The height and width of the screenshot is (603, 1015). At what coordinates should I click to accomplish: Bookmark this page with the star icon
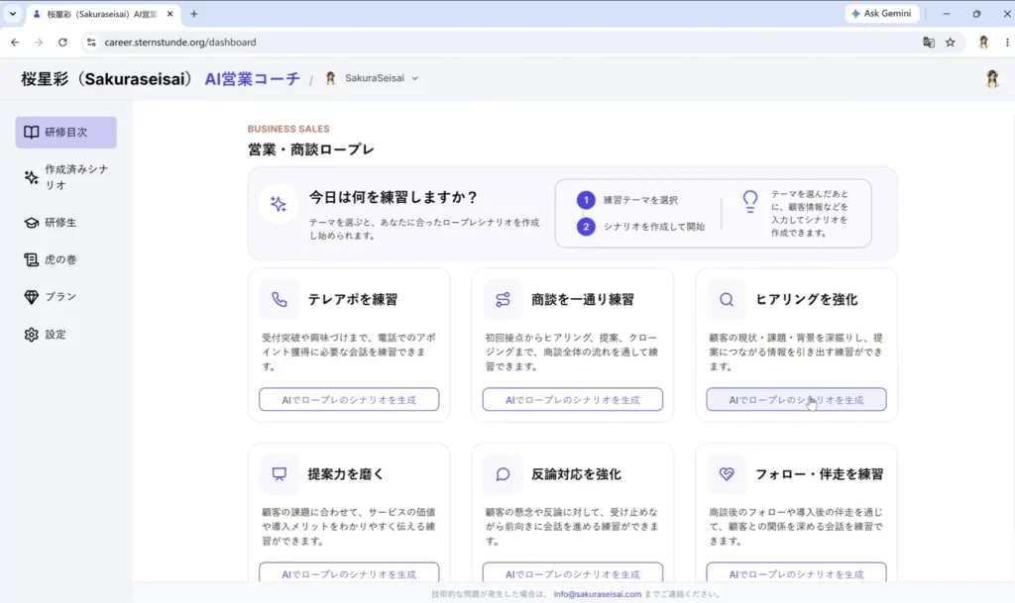click(x=951, y=42)
